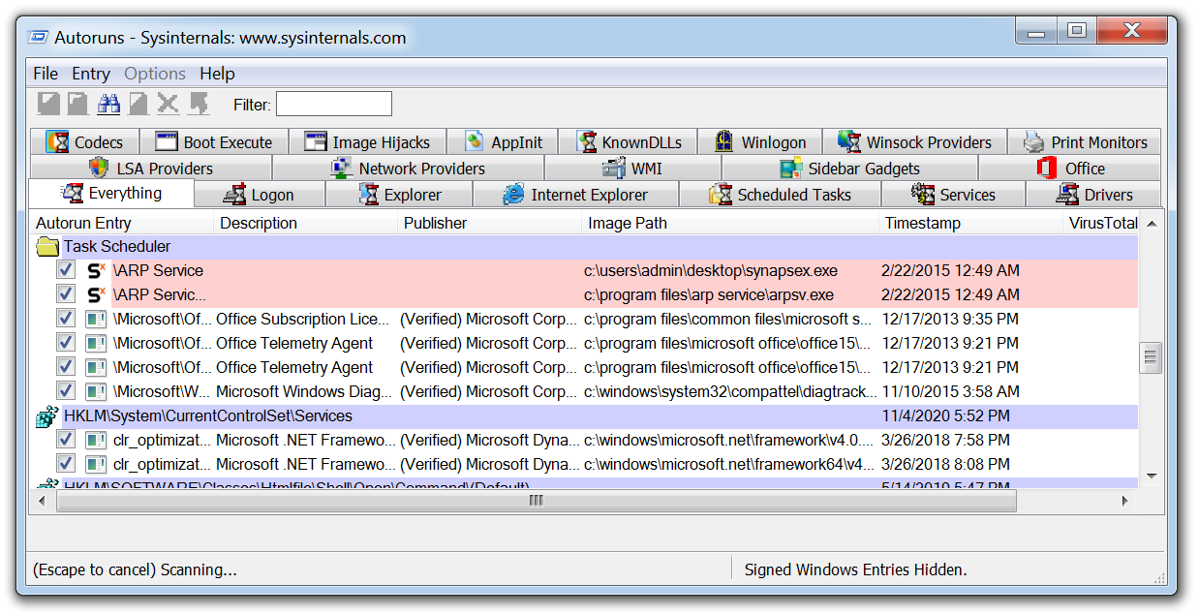Click the greyed-out Delete X toolbar icon

click(168, 104)
